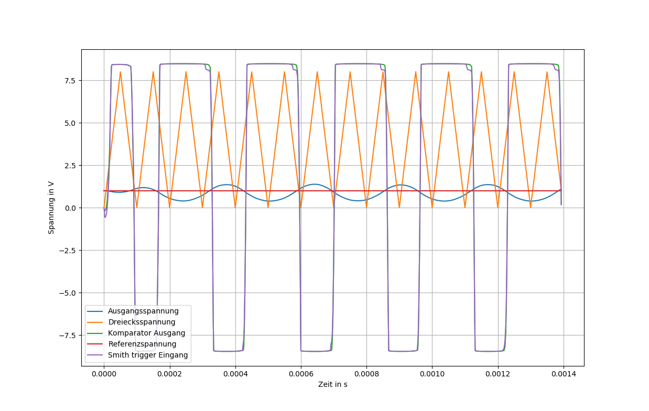Click the red Referenzspannung legend line swatch
649x411 pixels.
tap(96, 344)
